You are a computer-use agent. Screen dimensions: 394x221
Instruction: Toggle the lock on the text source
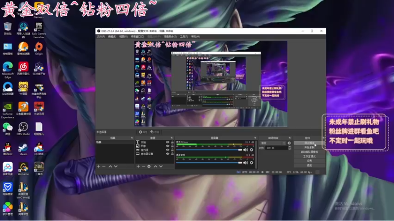tap(172, 142)
